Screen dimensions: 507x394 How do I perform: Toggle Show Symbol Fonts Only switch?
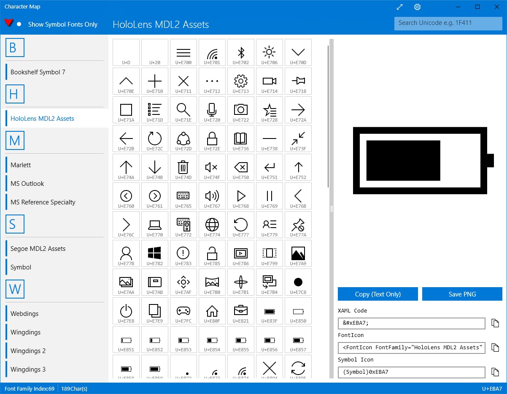point(13,24)
